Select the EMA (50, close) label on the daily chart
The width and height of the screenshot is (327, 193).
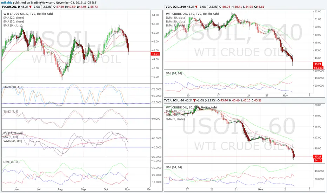pyautogui.click(x=14, y=21)
